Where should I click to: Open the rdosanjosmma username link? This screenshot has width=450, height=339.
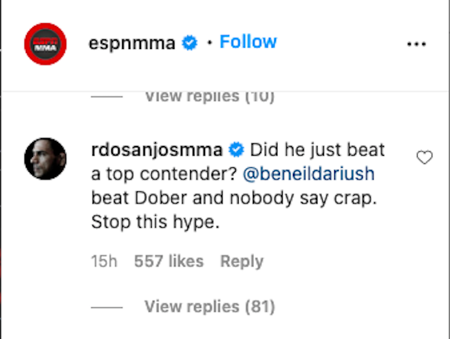point(157,151)
